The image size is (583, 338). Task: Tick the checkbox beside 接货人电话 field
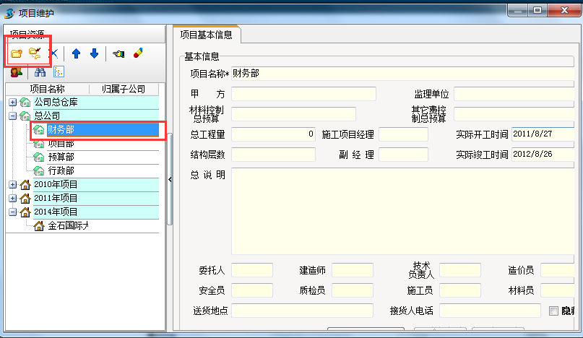click(554, 311)
